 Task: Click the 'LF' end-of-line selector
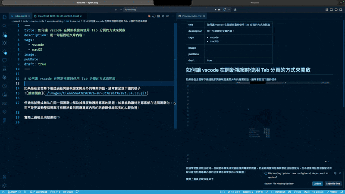pyautogui.click(x=267, y=192)
